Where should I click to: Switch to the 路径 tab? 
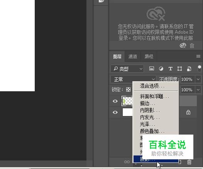149,56
